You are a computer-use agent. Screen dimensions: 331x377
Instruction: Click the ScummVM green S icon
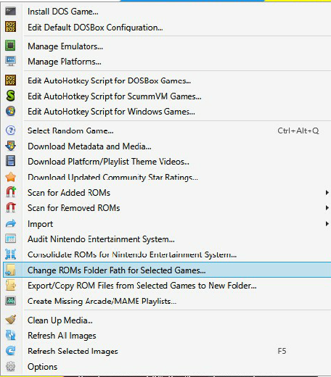click(x=10, y=96)
